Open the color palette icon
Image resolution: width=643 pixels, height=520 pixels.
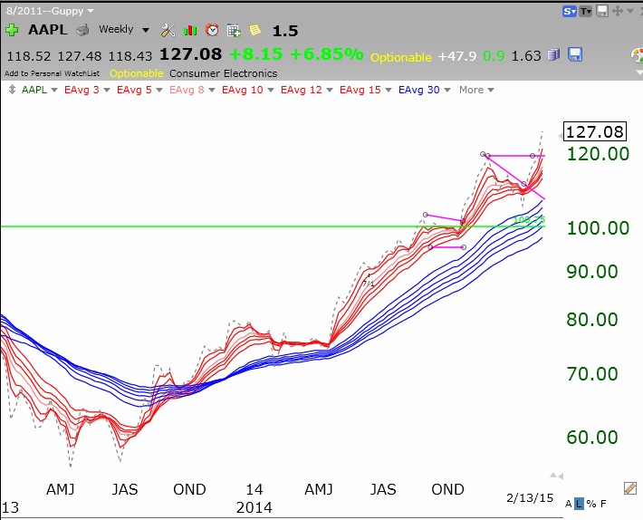coord(637,55)
